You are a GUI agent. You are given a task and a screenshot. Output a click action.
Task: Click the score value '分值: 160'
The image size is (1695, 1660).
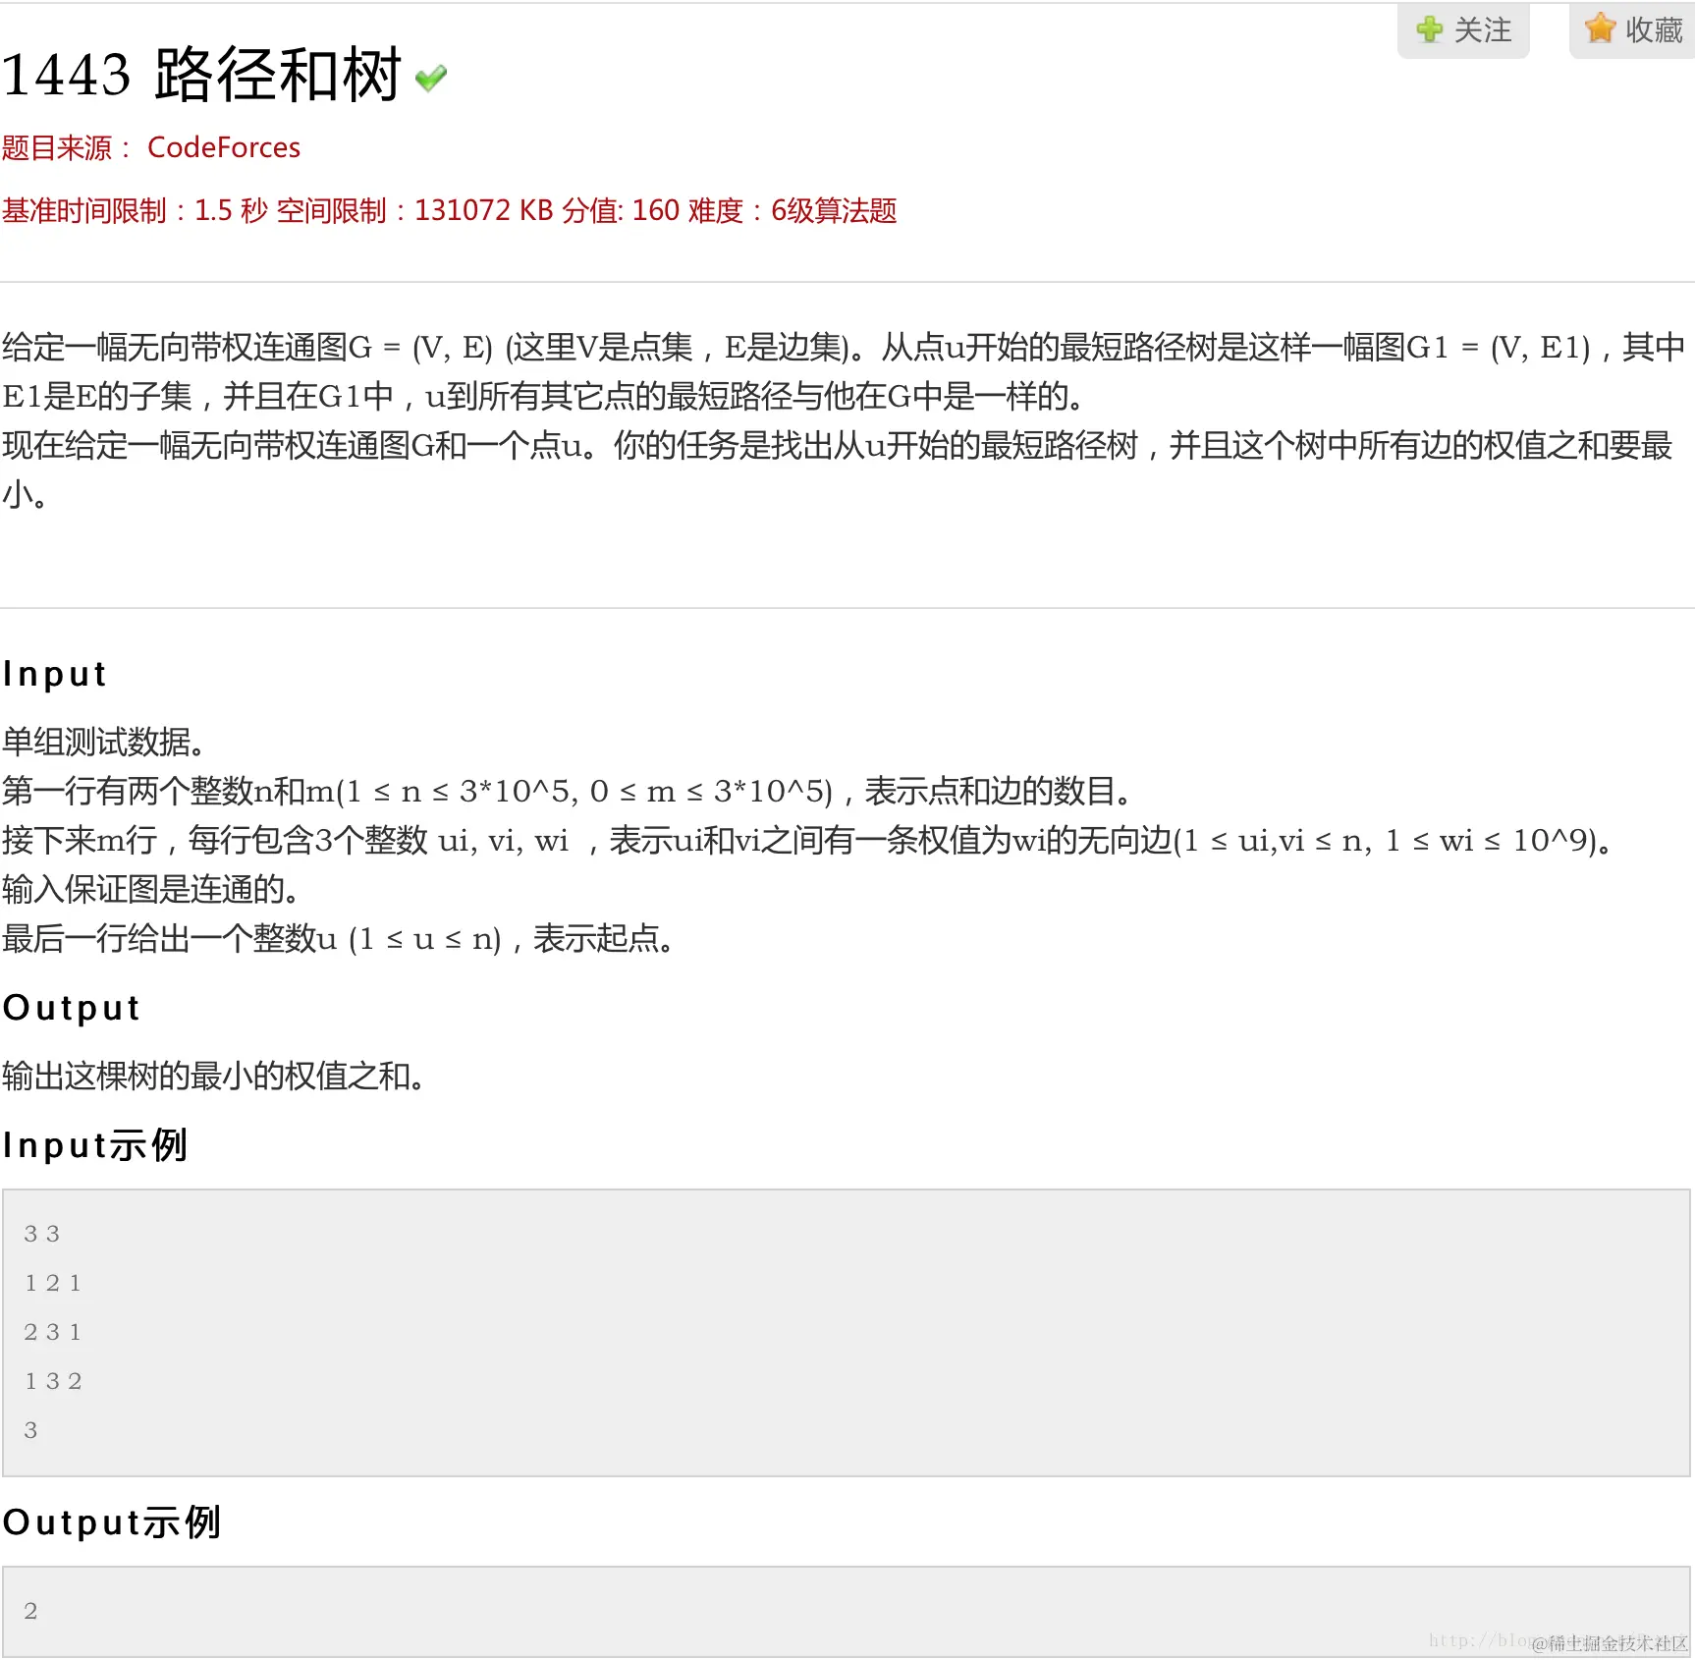621,210
